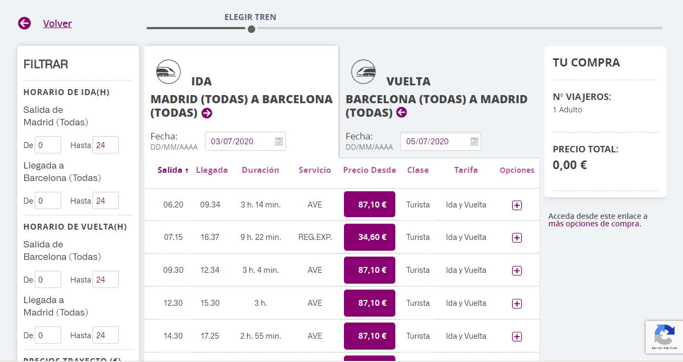Follow the más opciones de compra link

tap(594, 224)
